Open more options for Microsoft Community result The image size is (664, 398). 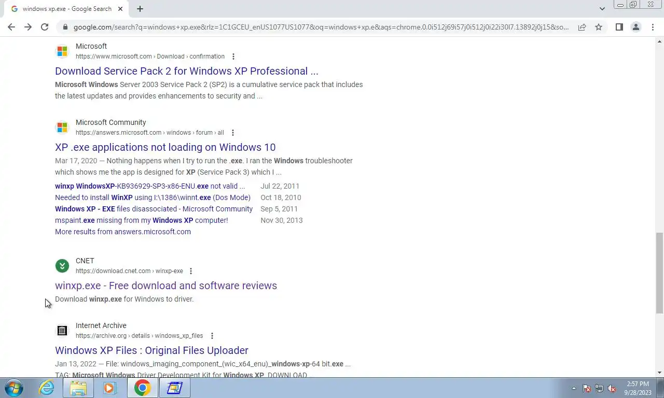click(x=233, y=133)
